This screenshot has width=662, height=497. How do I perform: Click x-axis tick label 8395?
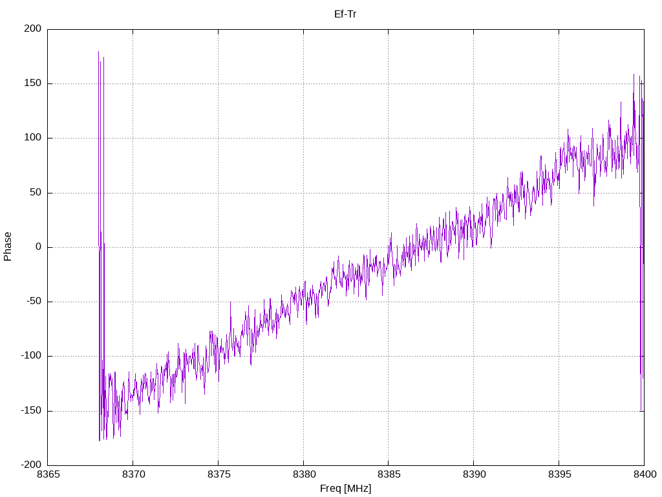(x=559, y=474)
